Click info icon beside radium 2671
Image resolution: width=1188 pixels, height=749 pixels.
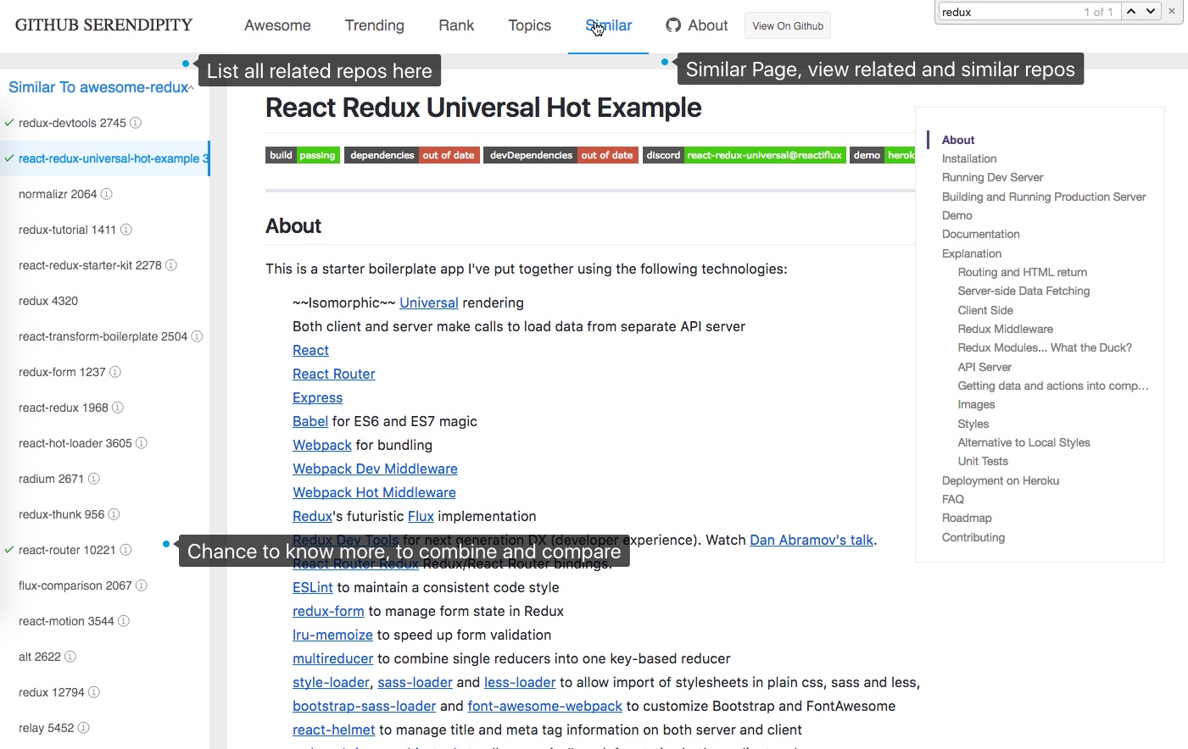(94, 479)
